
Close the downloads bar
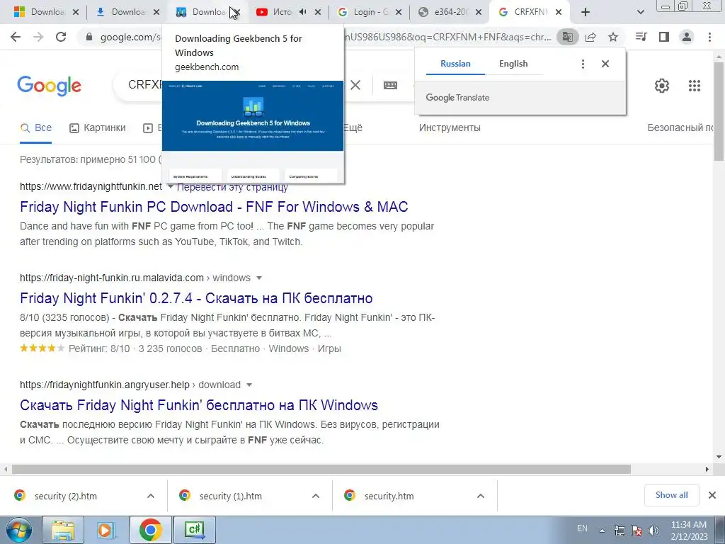click(x=712, y=495)
